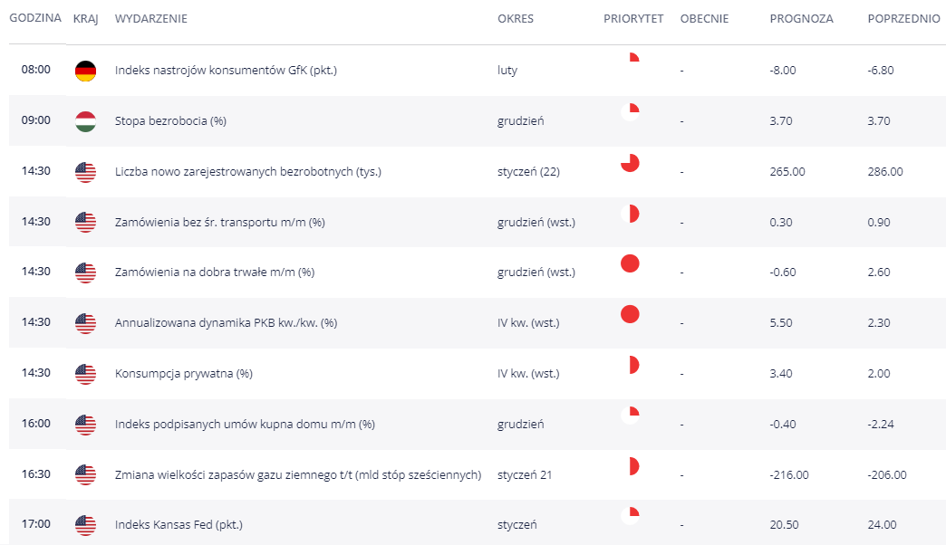Click the PROGNOZA column header
The height and width of the screenshot is (545, 946).
click(x=801, y=18)
